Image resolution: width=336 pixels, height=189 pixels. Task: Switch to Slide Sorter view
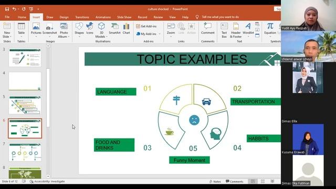coord(262,182)
